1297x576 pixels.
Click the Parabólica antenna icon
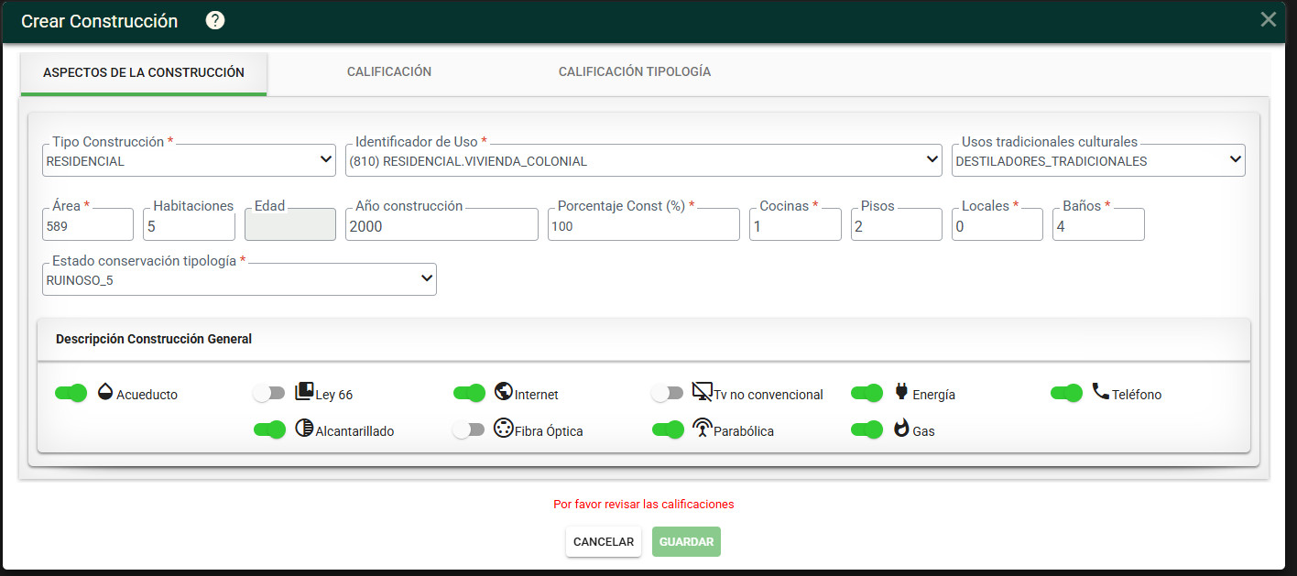click(703, 428)
